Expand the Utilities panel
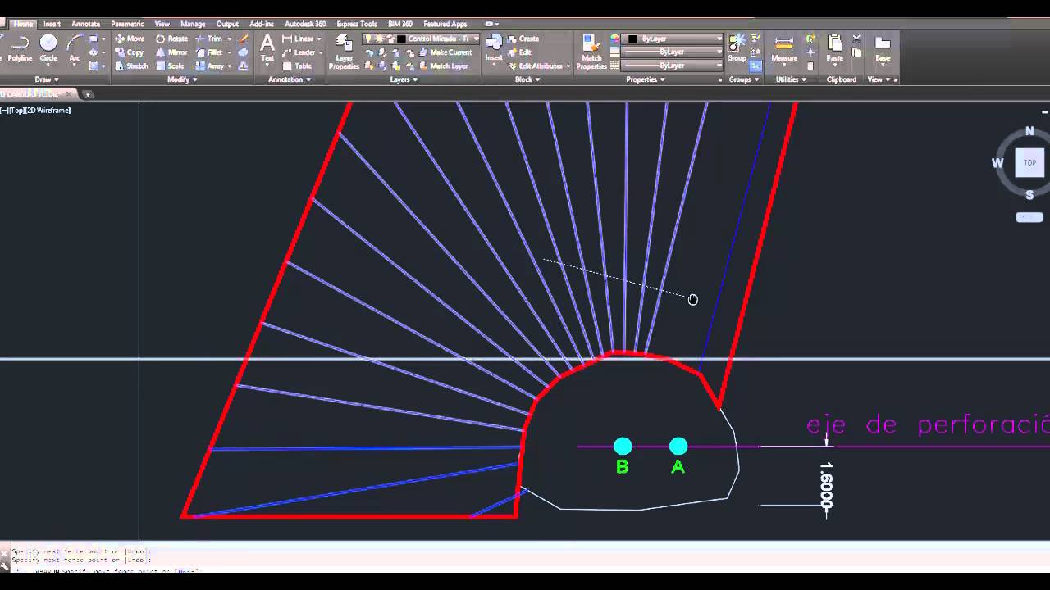The width and height of the screenshot is (1050, 590). coord(791,79)
